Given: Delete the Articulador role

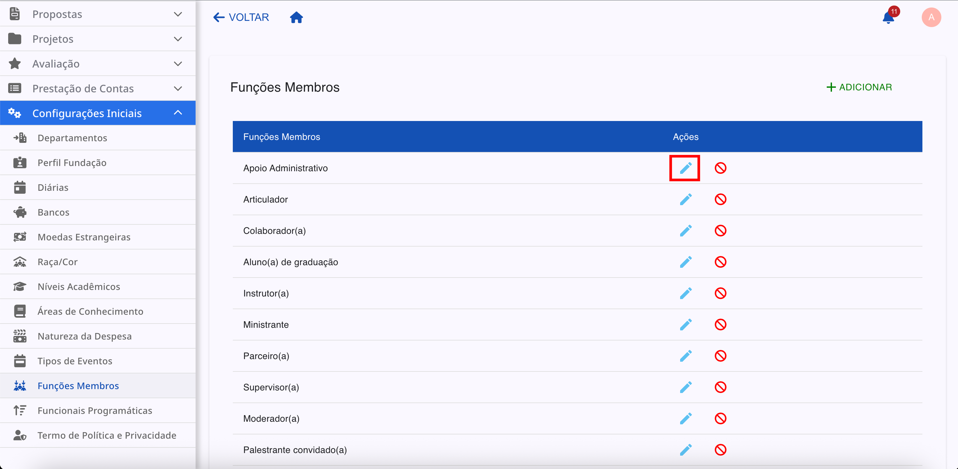Looking at the screenshot, I should point(720,199).
